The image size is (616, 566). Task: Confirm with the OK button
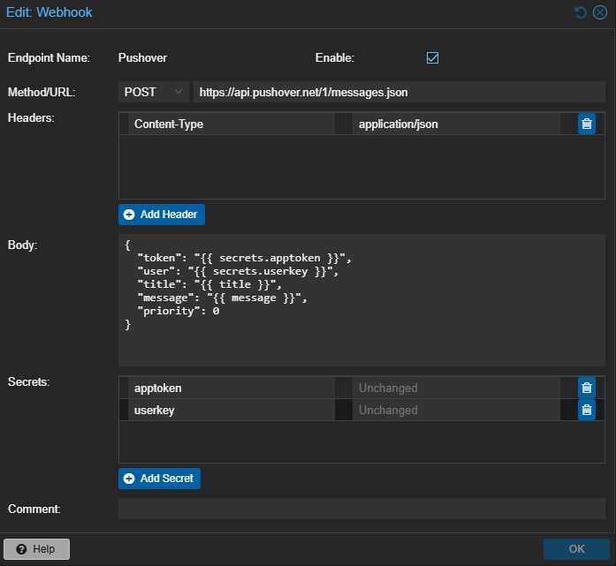(x=576, y=549)
